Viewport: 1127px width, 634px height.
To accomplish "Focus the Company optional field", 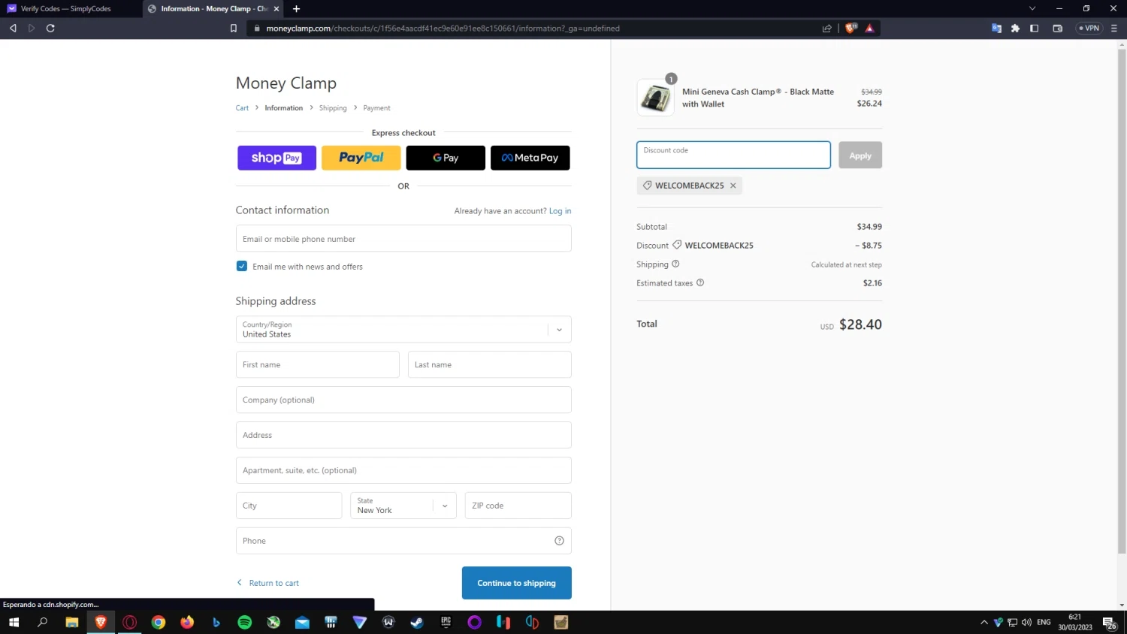I will coord(403,400).
